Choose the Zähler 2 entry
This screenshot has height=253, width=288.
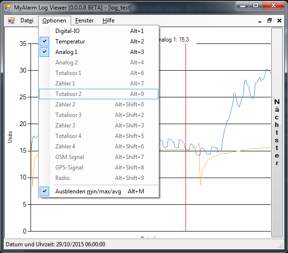[x=99, y=105]
